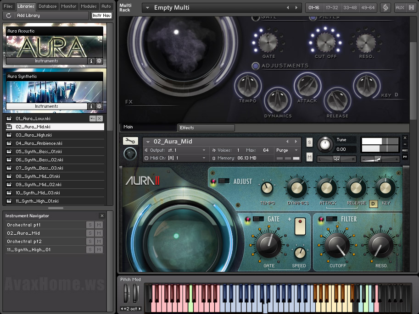Click the Pitch wheel control
419x314 pixels.
tap(126, 293)
